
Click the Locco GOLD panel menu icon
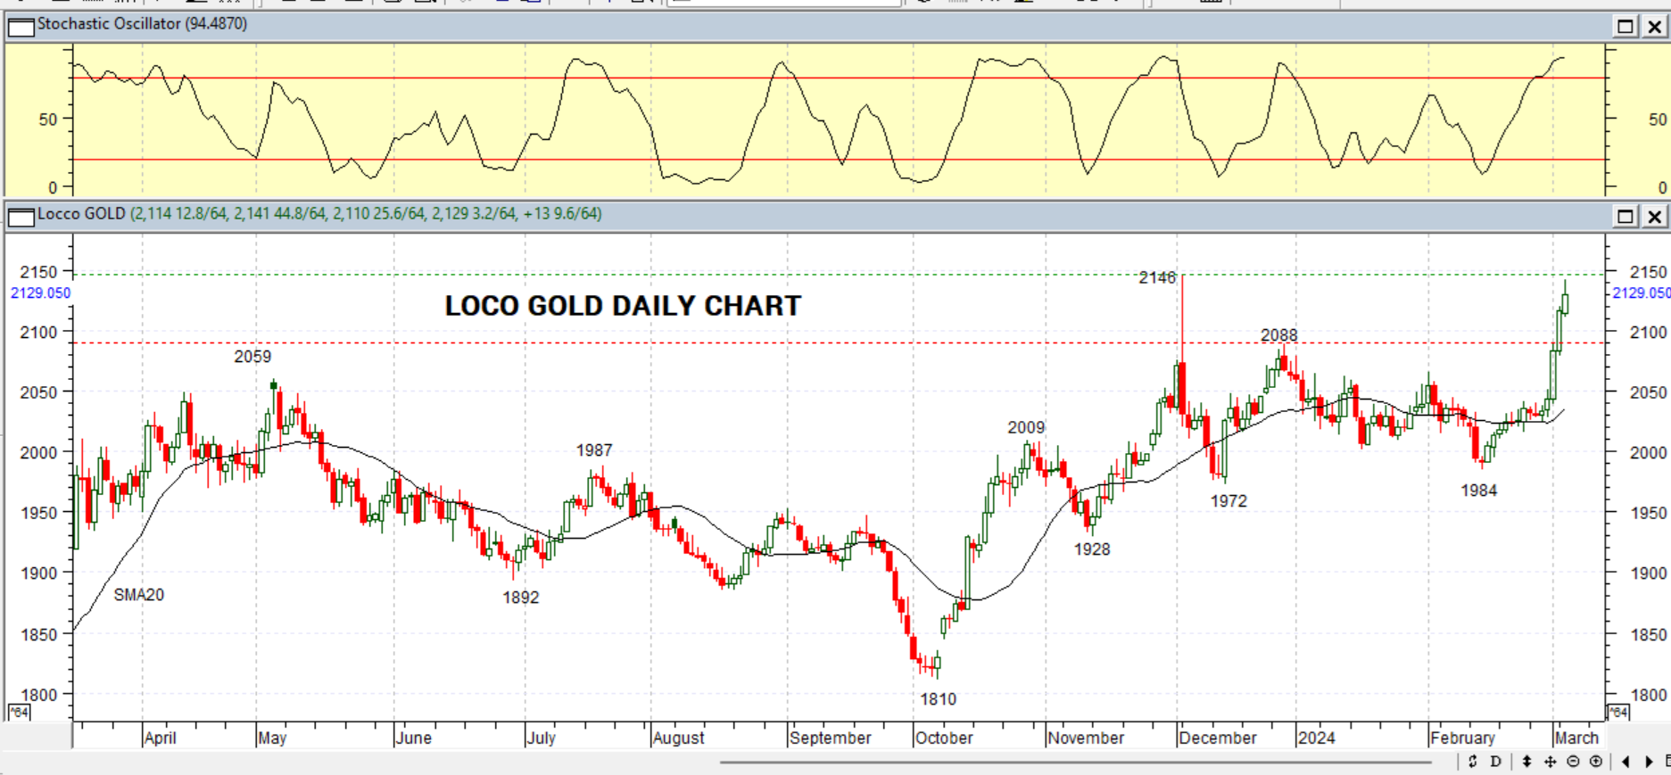coord(21,217)
